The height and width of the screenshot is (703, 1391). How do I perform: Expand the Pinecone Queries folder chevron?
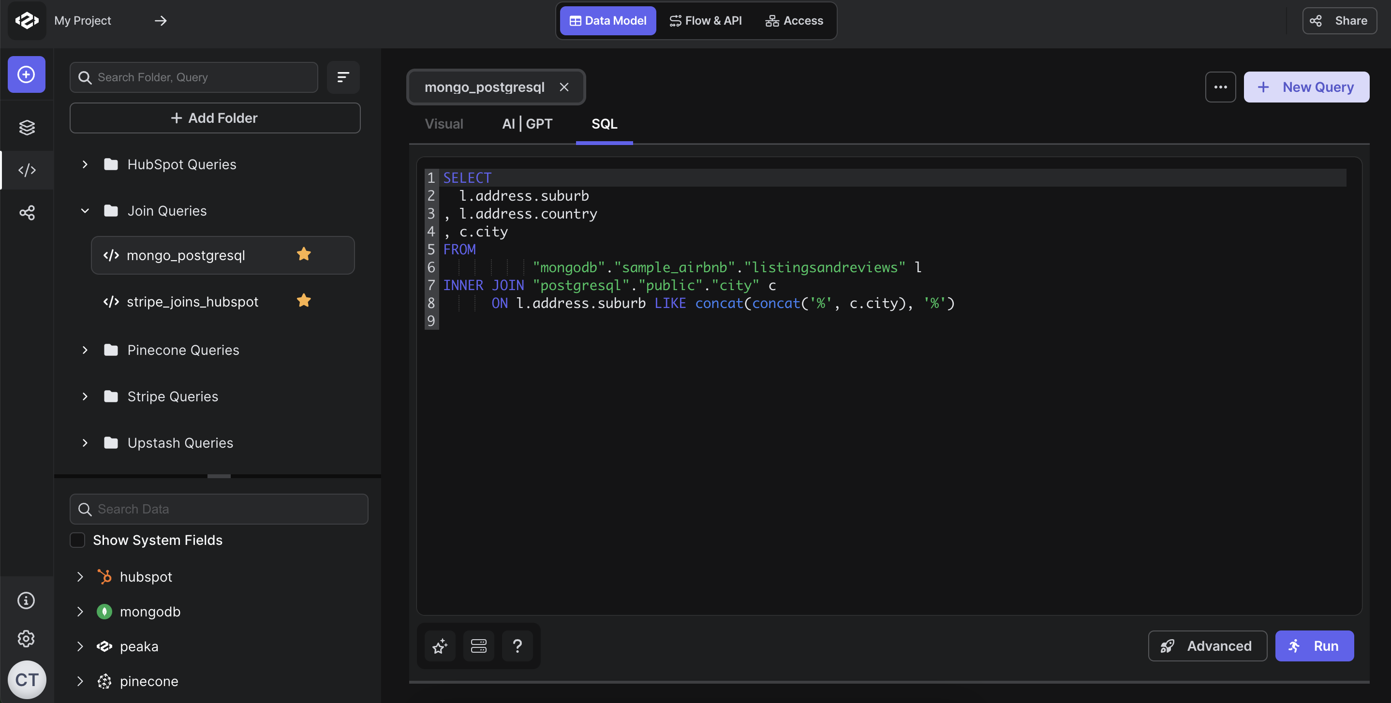click(85, 350)
